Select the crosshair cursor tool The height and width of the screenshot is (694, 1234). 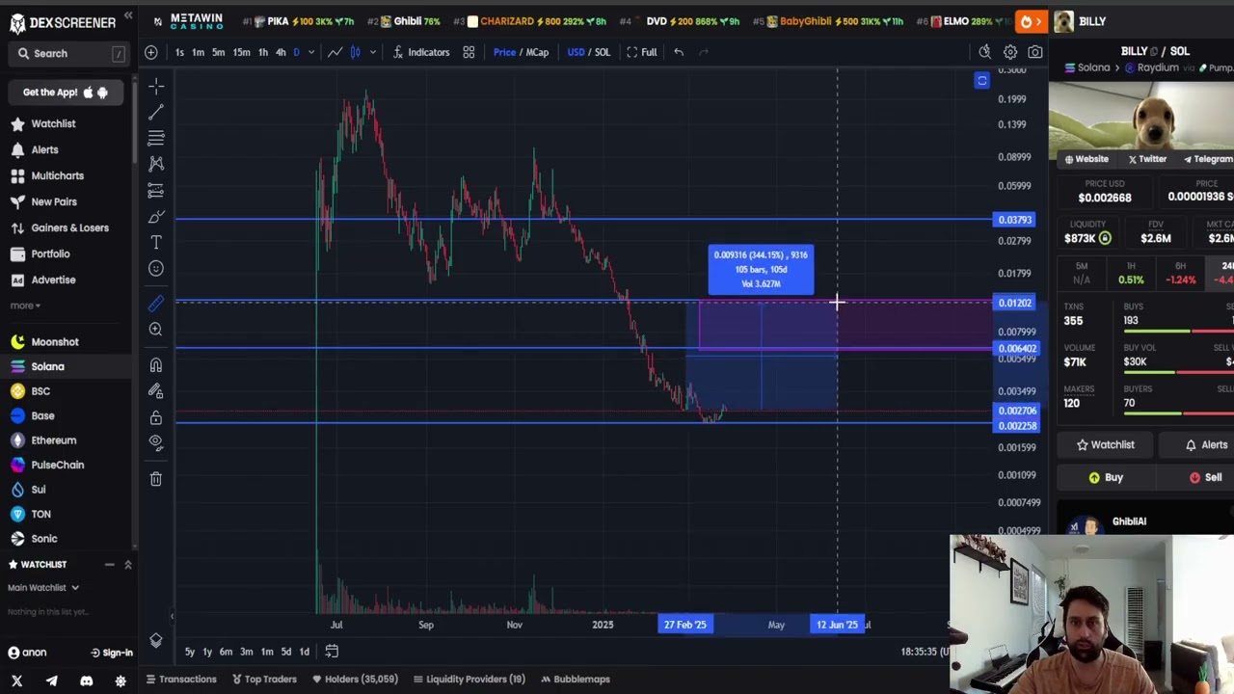[x=156, y=87]
